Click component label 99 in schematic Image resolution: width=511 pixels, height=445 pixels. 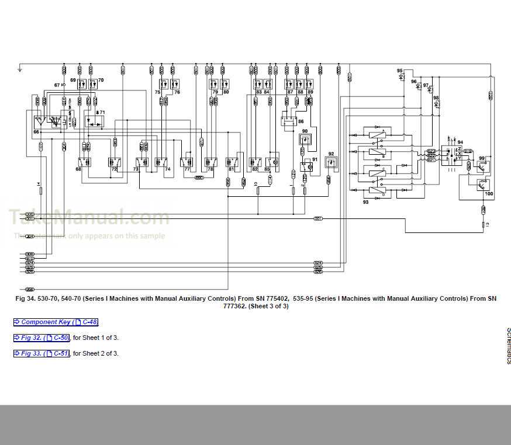[482, 158]
